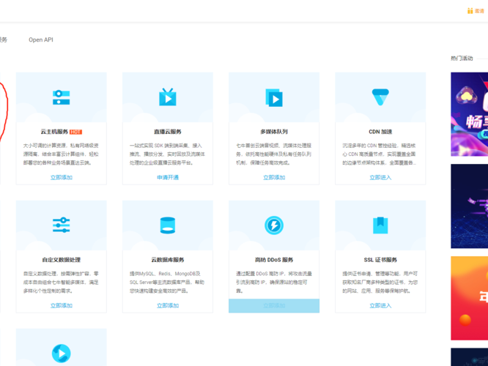Click the HOT badge on 云主机服务
The image size is (488, 366).
[75, 132]
